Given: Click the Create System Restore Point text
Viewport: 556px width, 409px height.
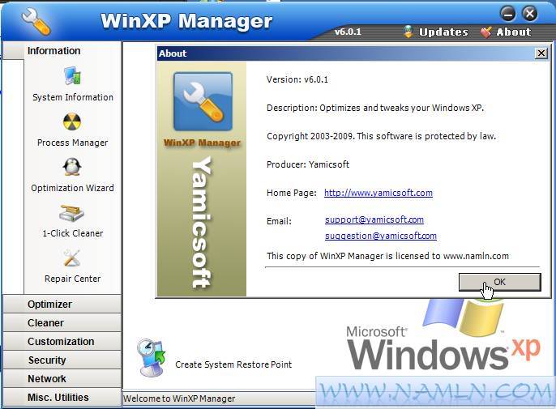Looking at the screenshot, I should [233, 364].
